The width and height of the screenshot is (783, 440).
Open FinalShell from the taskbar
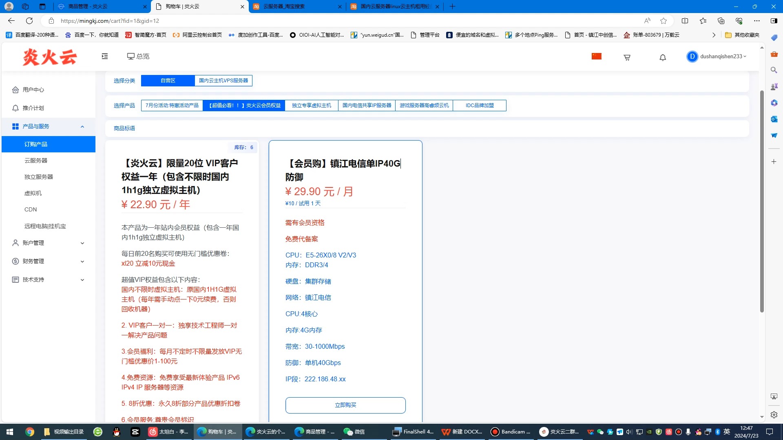414,432
